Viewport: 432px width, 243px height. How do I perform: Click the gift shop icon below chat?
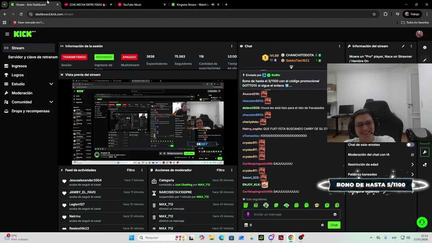(x=246, y=225)
